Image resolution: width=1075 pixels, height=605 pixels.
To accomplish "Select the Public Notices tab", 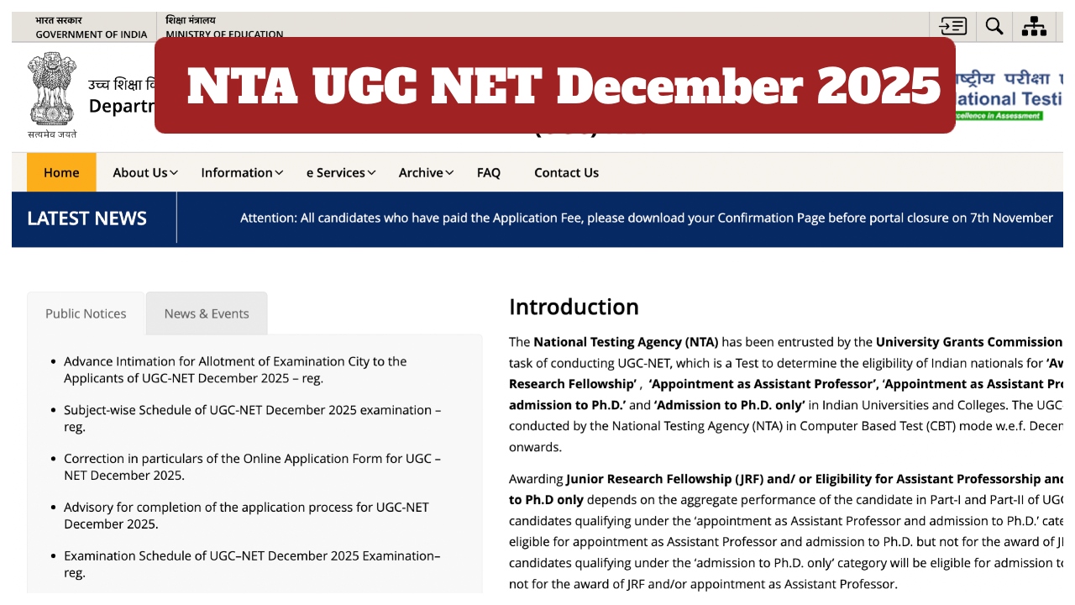I will click(86, 313).
